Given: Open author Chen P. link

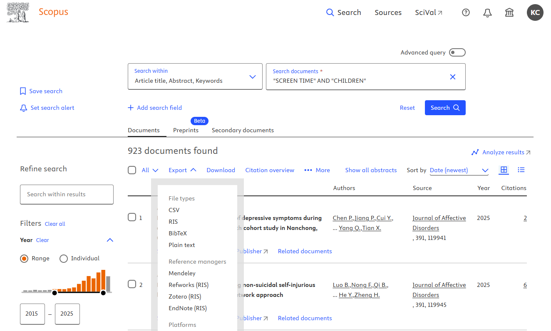Looking at the screenshot, I should [x=343, y=218].
